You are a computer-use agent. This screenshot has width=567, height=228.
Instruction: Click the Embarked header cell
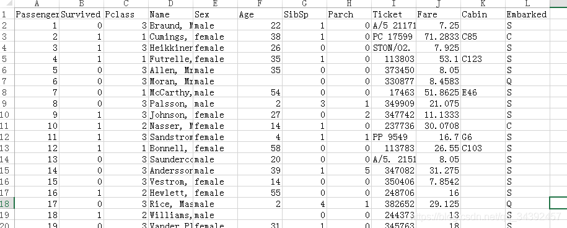tap(527, 14)
